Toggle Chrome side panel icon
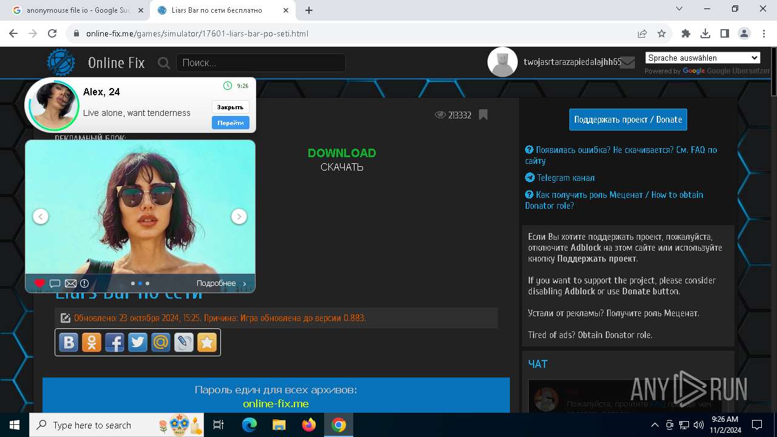The image size is (777, 437). pyautogui.click(x=724, y=33)
